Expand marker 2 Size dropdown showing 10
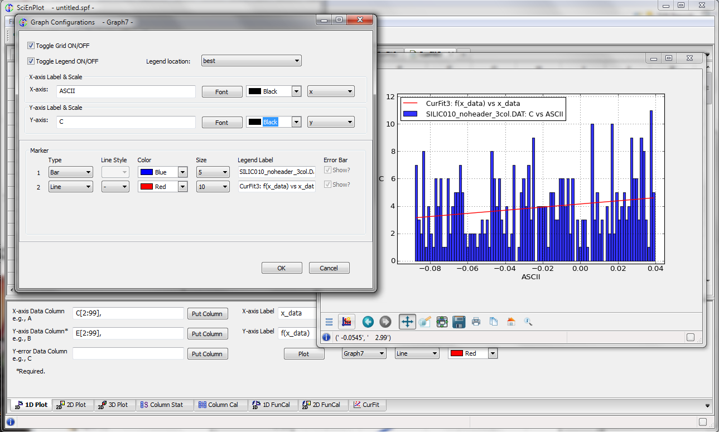Viewport: 719px width, 432px height. (213, 187)
